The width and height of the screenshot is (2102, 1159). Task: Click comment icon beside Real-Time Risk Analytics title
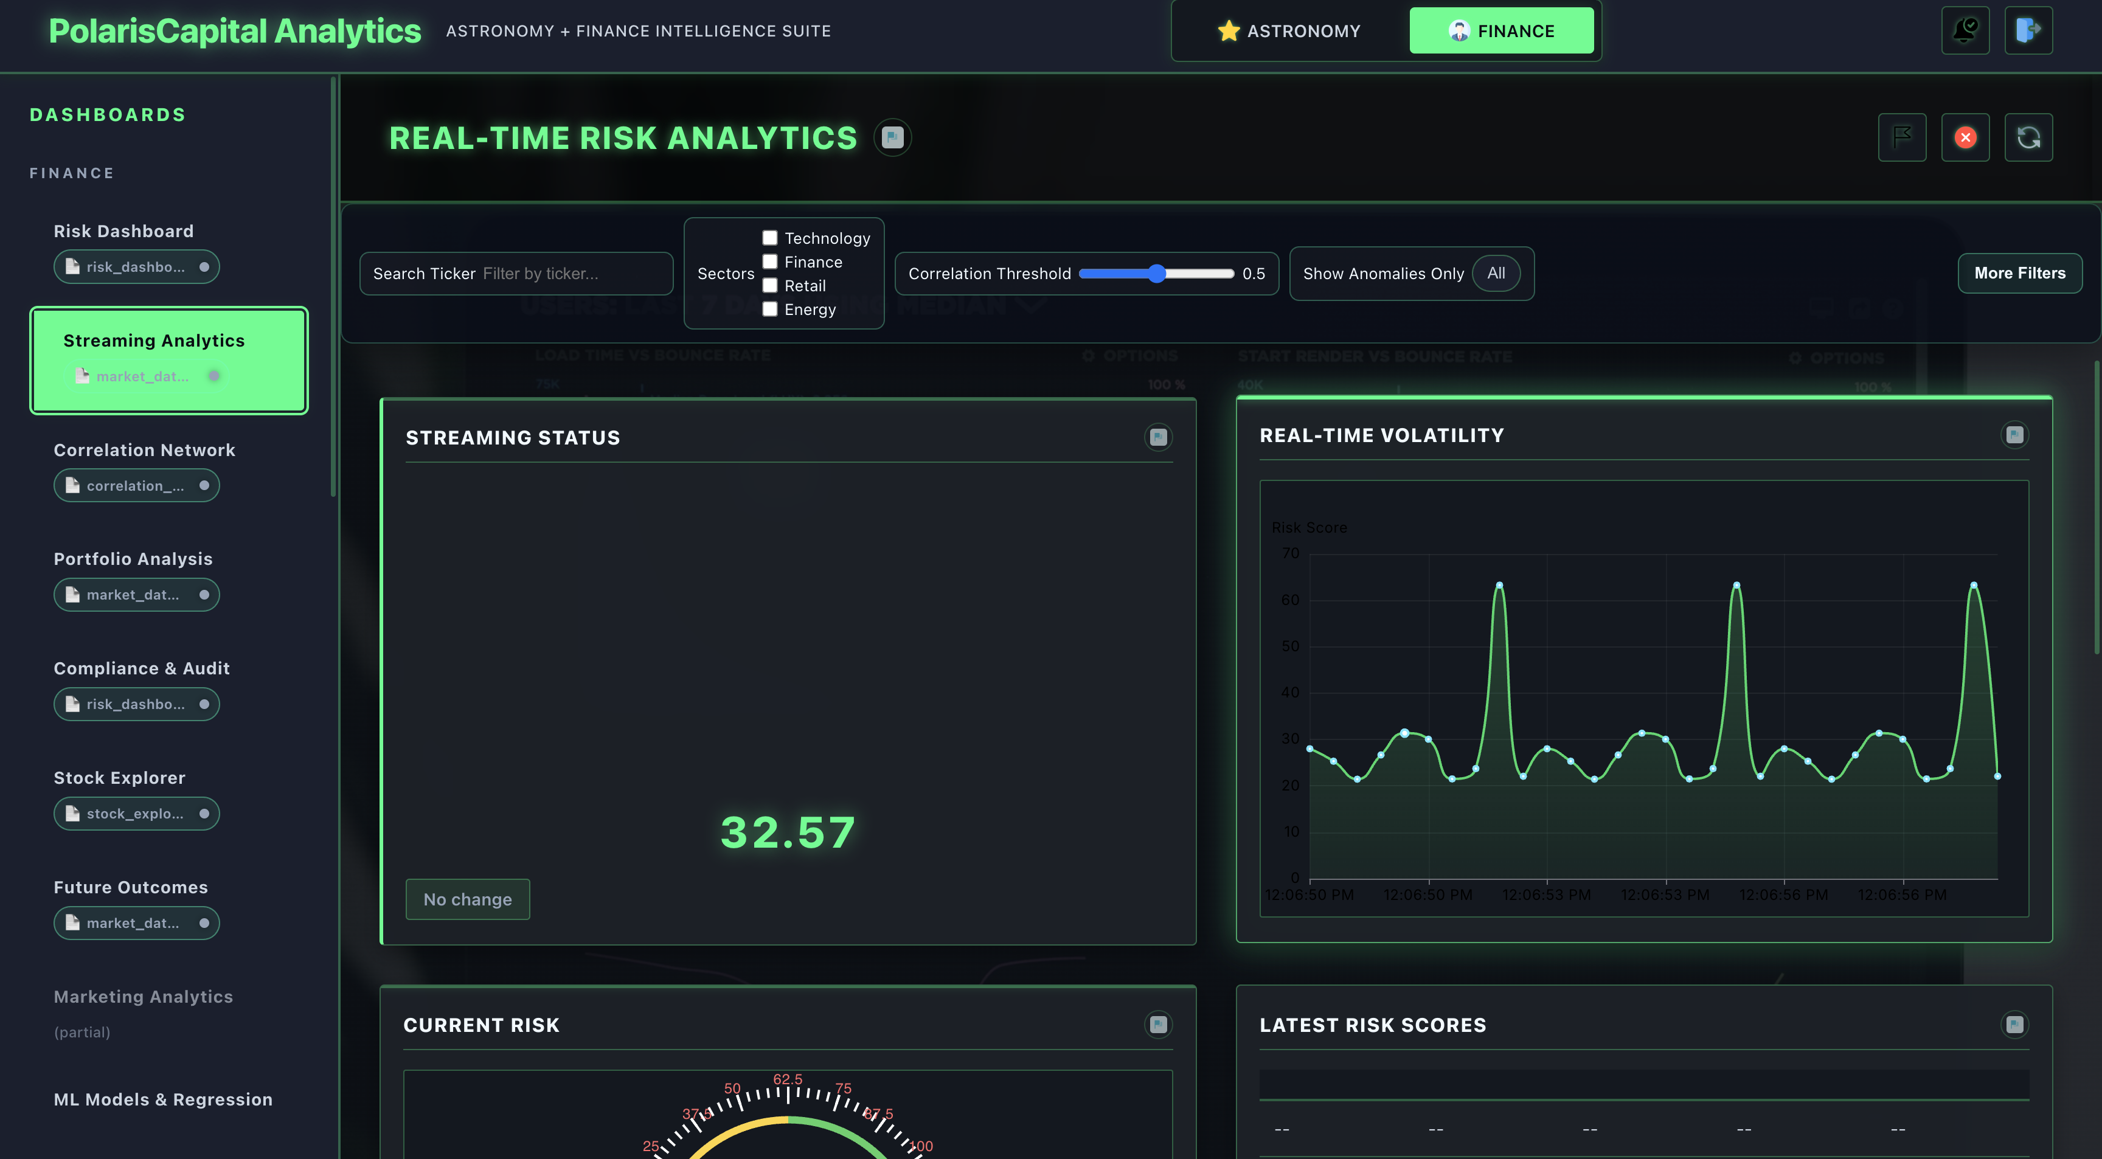click(892, 137)
